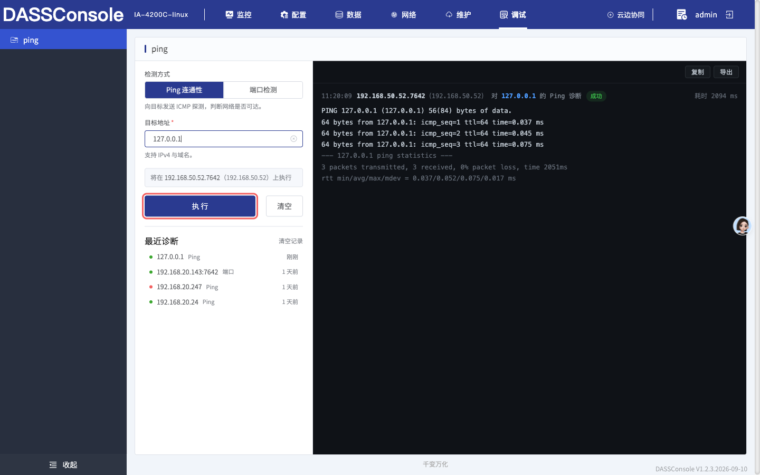Export output with the 导出 button
The image size is (760, 475).
[x=726, y=72]
